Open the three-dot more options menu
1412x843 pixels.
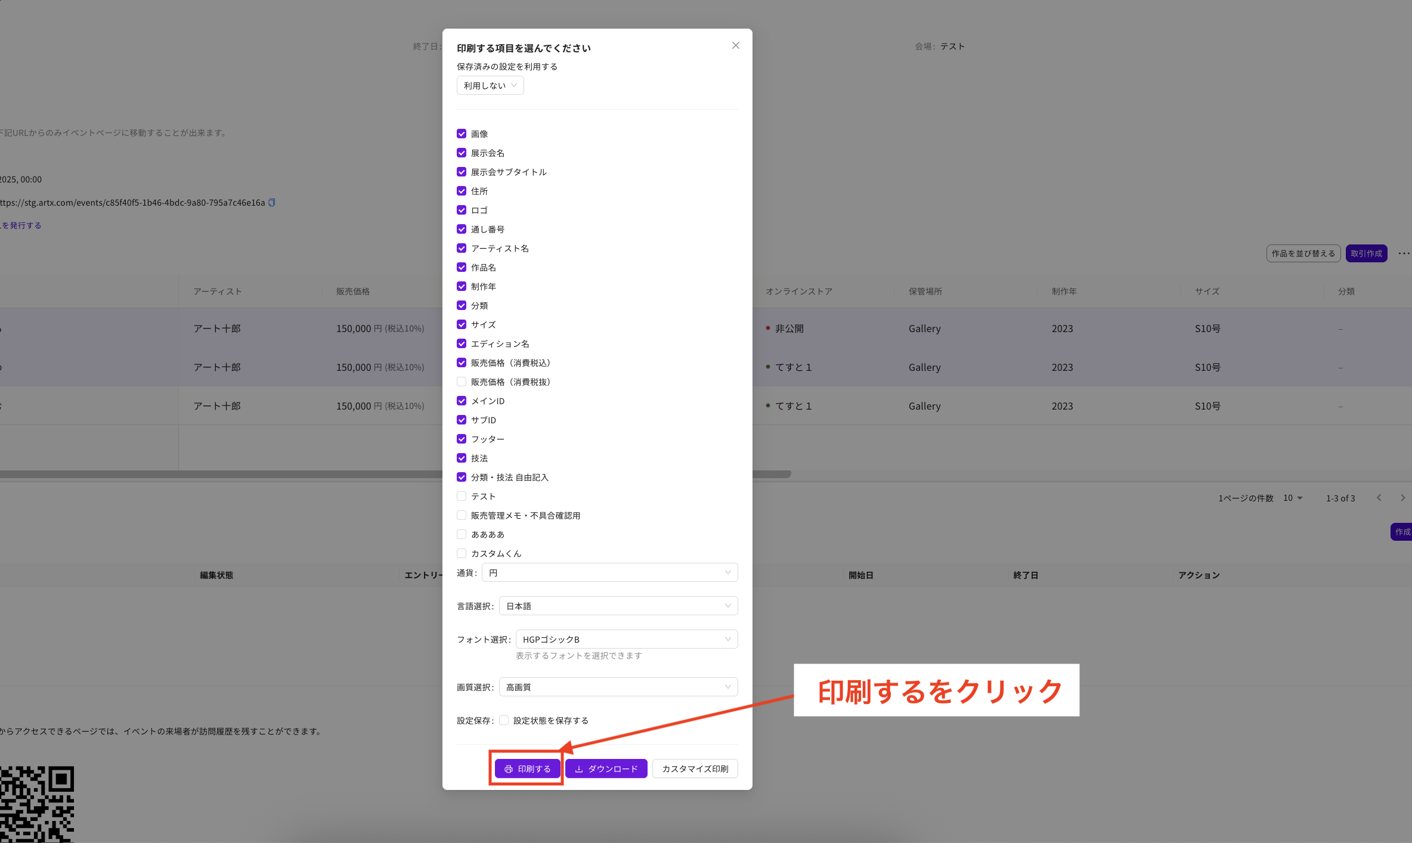tap(1404, 253)
